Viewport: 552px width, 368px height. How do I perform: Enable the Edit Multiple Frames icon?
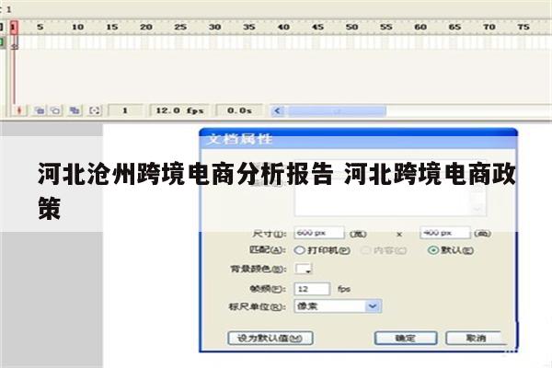(x=75, y=110)
